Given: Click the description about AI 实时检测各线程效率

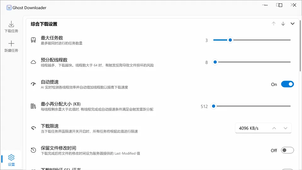Looking at the screenshot, I should 84,87.
